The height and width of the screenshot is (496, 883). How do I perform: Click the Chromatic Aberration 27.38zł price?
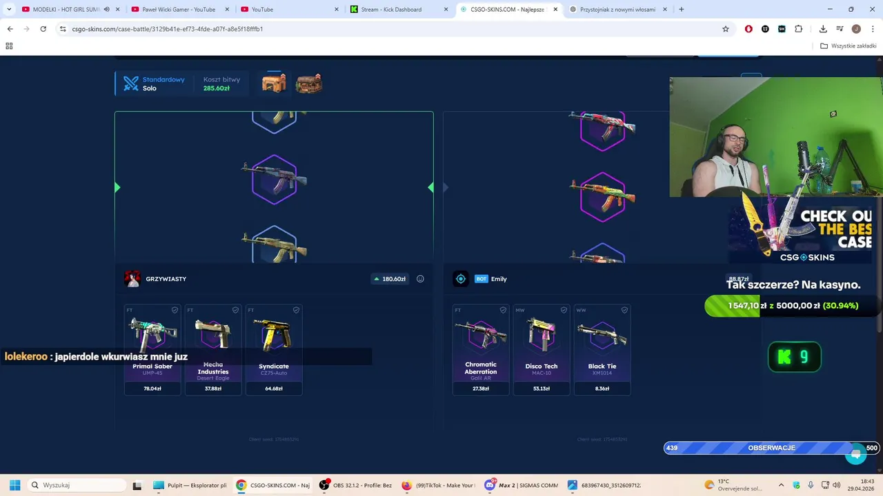pos(481,389)
